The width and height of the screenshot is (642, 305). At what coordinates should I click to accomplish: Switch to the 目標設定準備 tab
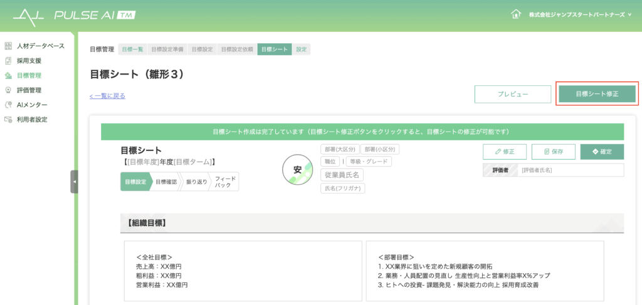click(x=167, y=49)
